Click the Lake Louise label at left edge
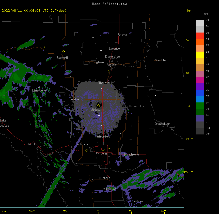Image resolution: width=219 pixels, height=214 pixels. (5, 123)
